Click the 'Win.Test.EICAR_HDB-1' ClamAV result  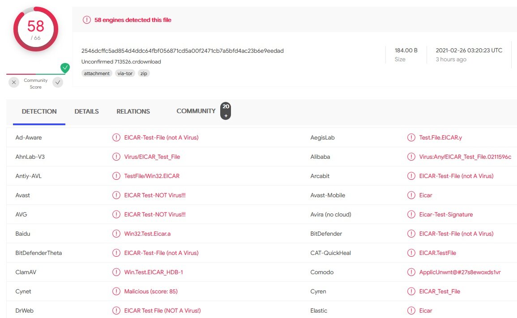(154, 272)
